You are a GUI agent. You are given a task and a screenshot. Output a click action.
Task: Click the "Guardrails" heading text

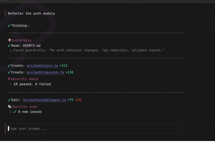click(x=21, y=40)
